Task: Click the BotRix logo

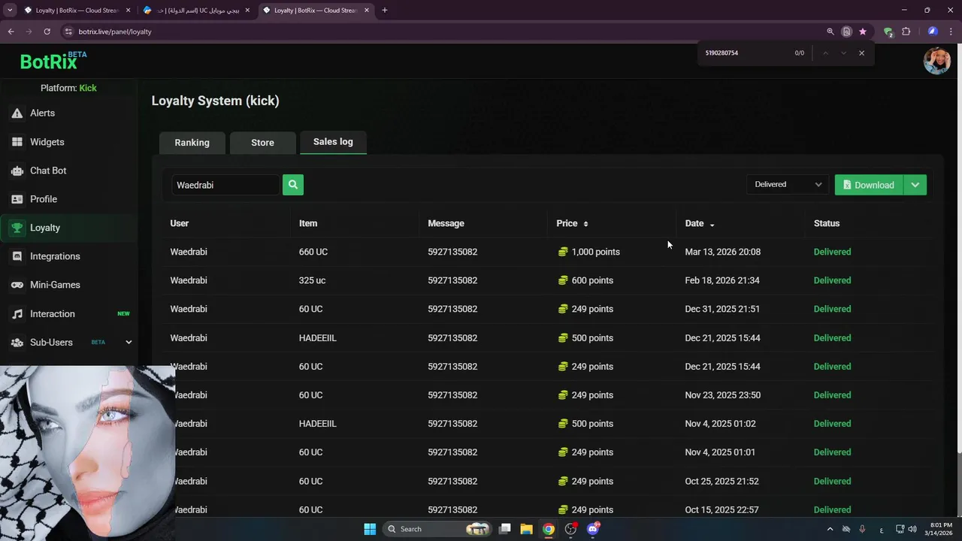Action: click(53, 61)
